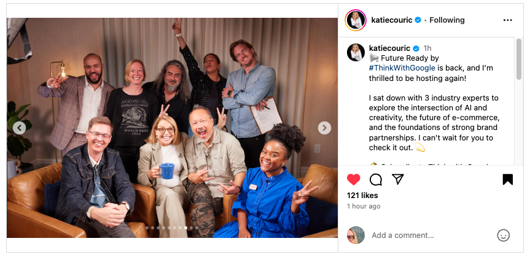Unlike the post with red heart icon

pos(354,179)
